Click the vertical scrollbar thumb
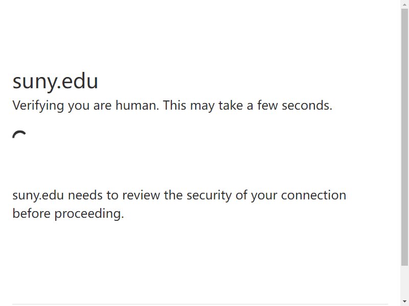The image size is (409, 306). coord(404,137)
